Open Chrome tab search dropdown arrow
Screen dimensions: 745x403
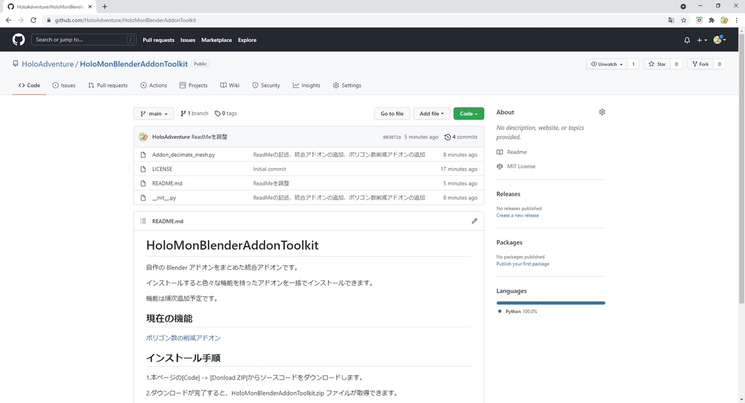(x=684, y=6)
